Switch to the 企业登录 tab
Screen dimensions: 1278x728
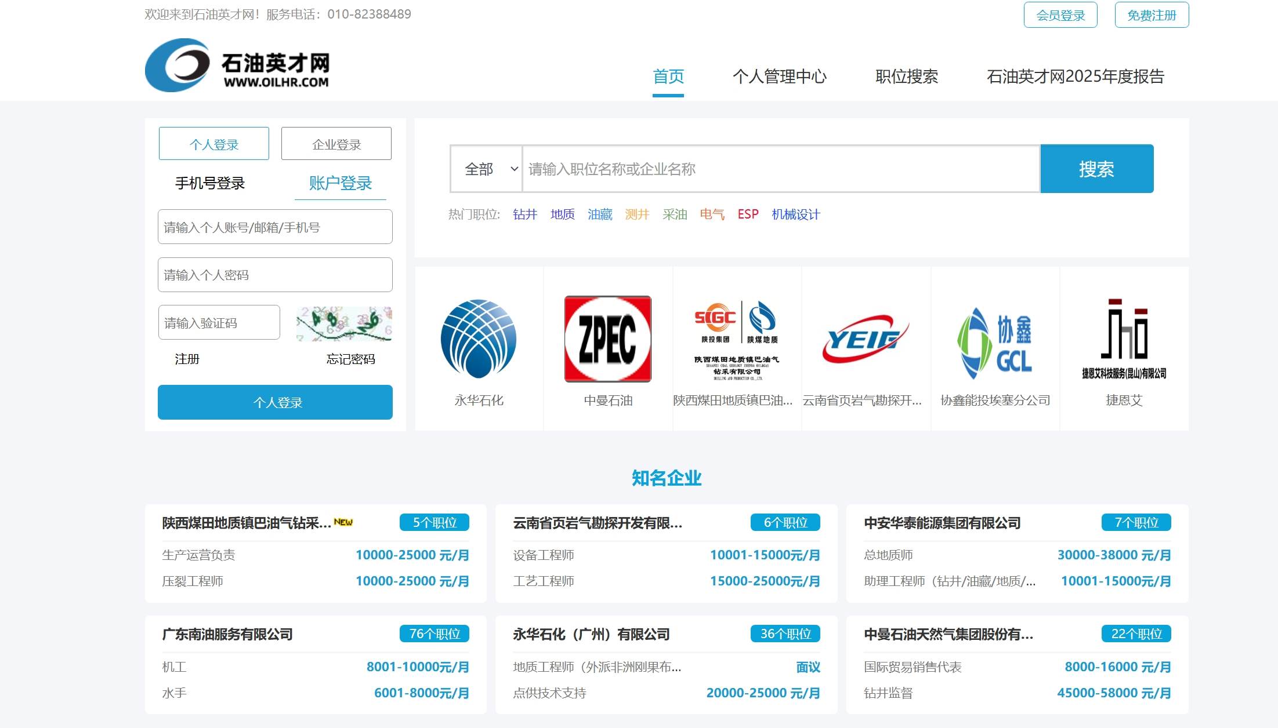(336, 144)
